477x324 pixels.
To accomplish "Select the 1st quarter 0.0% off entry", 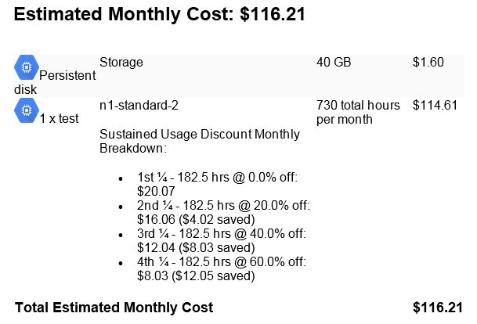I will 217,184.
